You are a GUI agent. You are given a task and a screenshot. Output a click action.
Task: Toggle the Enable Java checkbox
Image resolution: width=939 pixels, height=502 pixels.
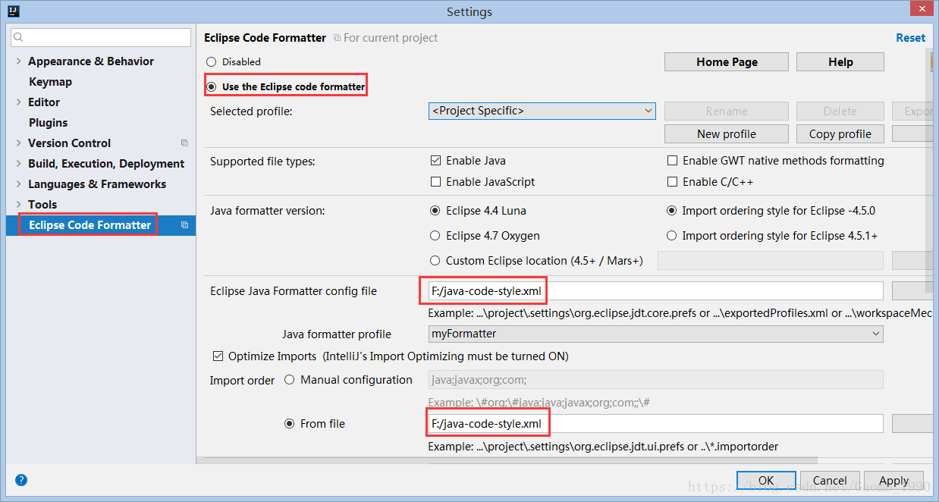pyautogui.click(x=435, y=161)
